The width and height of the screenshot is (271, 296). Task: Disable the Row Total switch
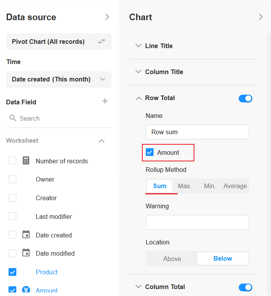245,98
